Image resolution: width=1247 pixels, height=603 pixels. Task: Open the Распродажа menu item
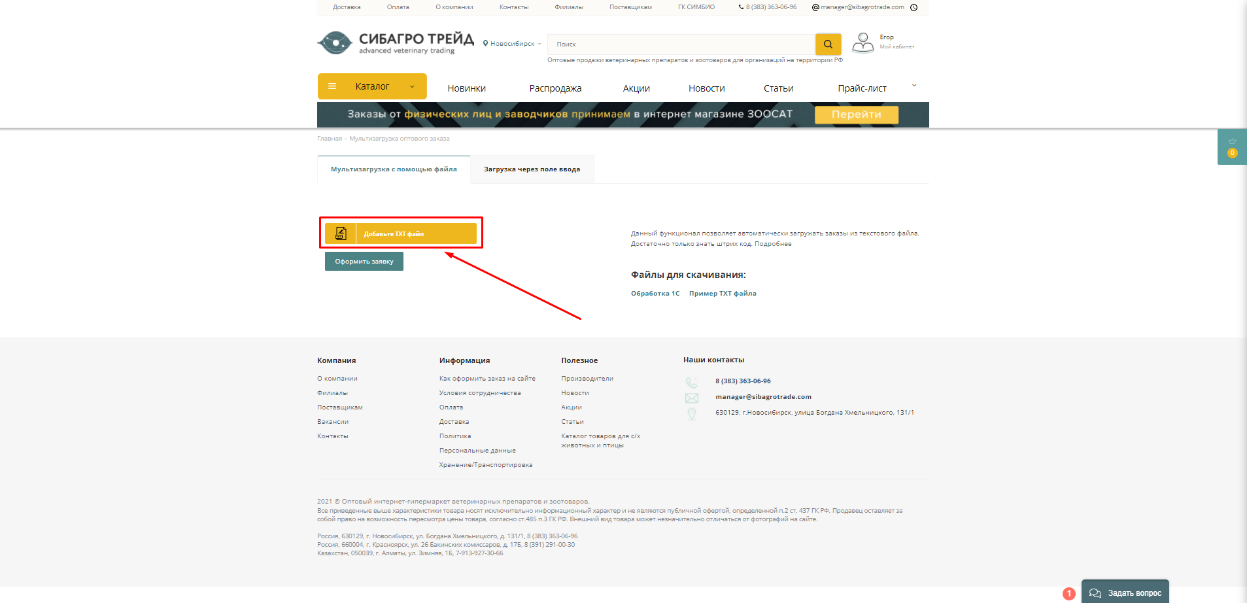(x=555, y=88)
